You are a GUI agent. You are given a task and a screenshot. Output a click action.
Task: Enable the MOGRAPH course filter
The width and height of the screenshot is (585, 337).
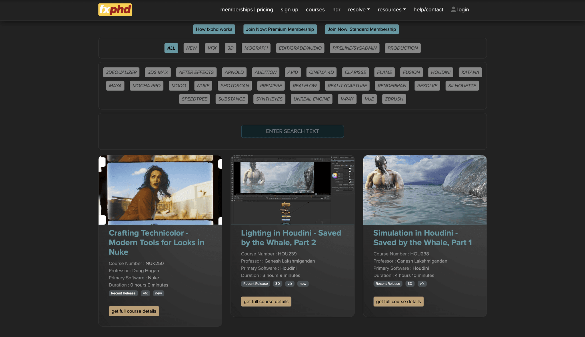tap(256, 48)
